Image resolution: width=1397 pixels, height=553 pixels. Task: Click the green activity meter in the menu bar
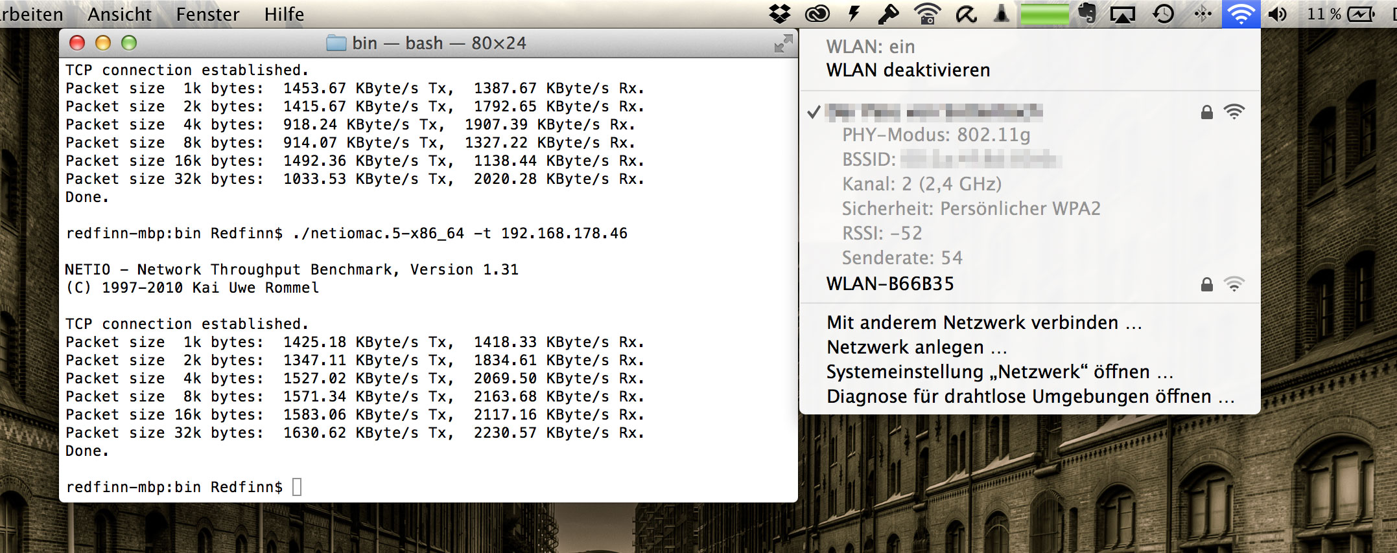tap(1044, 14)
